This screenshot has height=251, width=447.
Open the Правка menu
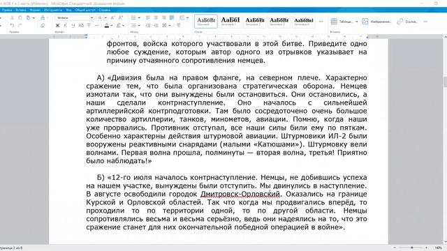[x=7, y=10]
